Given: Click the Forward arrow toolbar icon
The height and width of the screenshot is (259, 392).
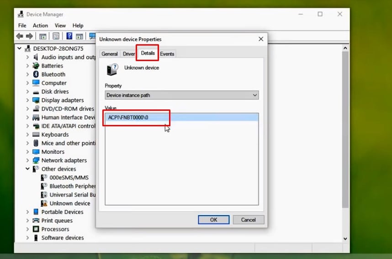Looking at the screenshot, I should [30, 36].
